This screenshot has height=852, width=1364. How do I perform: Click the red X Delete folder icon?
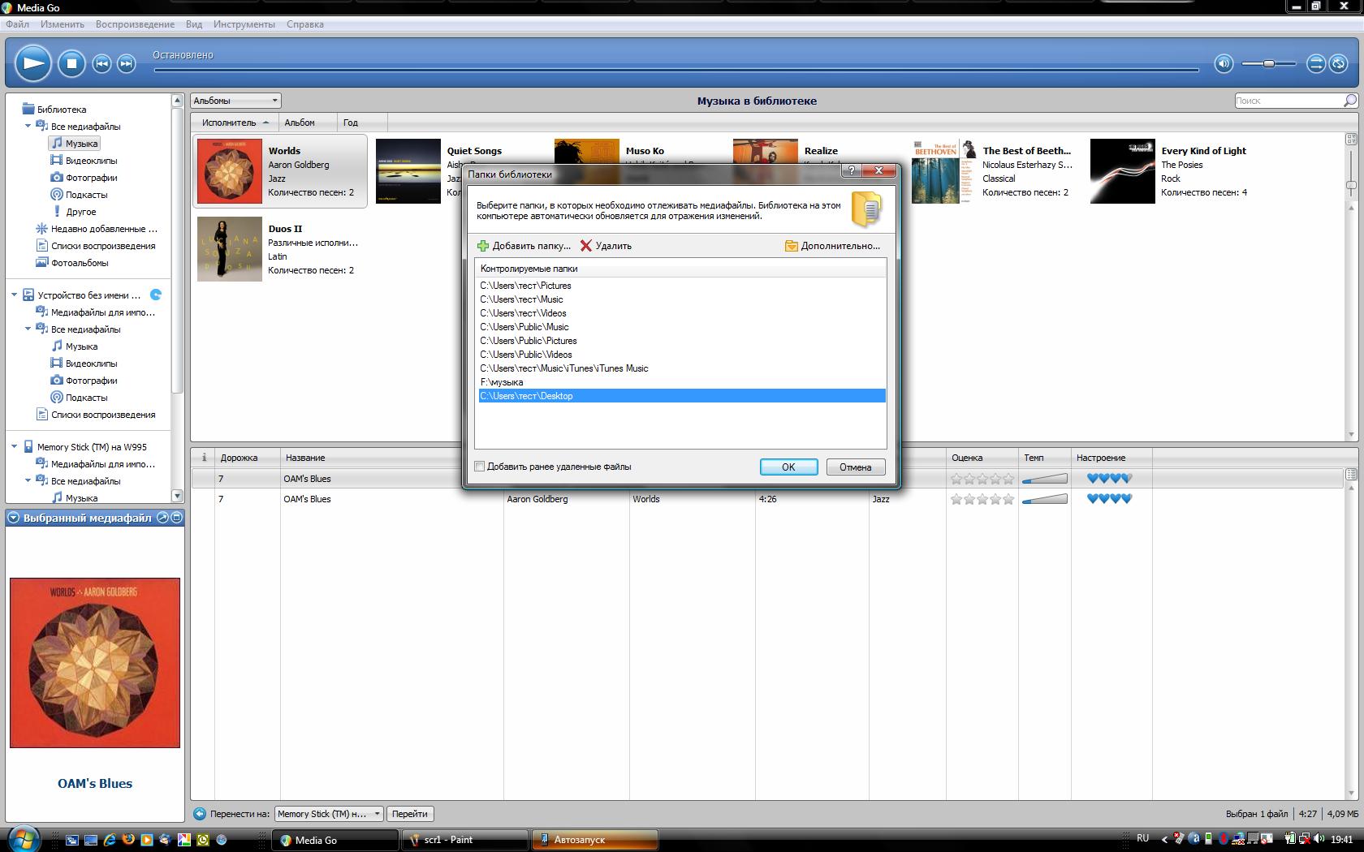click(585, 246)
